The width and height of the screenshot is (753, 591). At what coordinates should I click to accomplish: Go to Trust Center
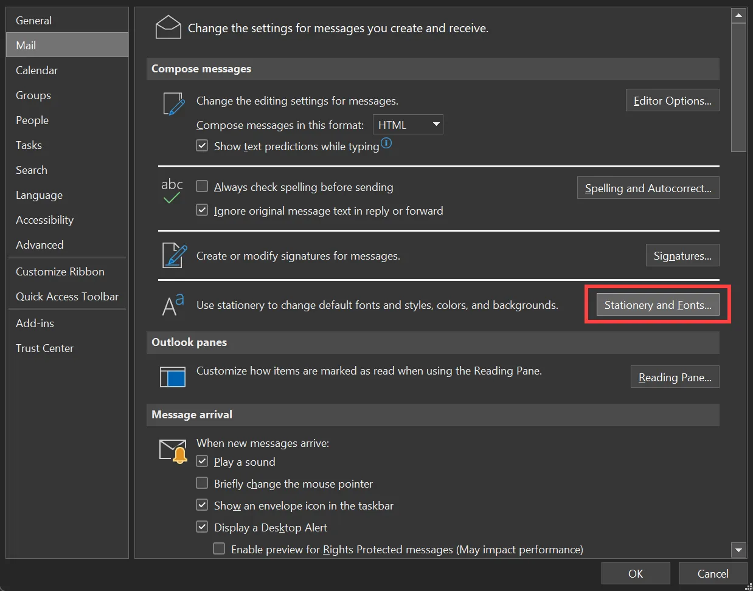(x=67, y=348)
